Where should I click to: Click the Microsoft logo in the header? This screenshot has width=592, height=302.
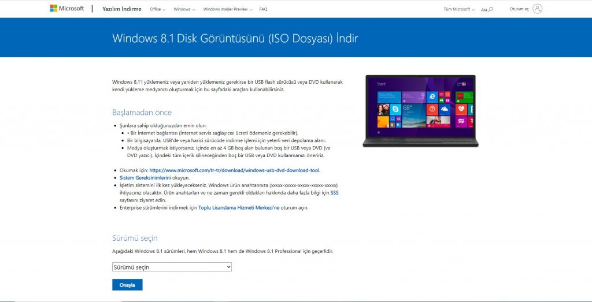66,9
